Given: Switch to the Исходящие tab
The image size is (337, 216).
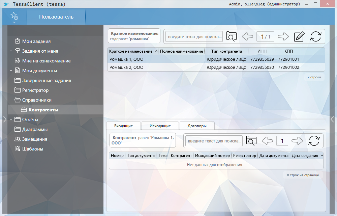Looking at the screenshot, I should pyautogui.click(x=160, y=126).
